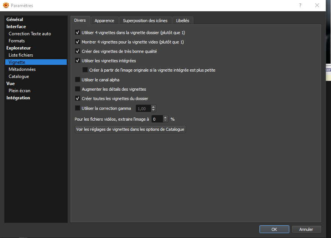This screenshot has width=331, height=238.
Task: Toggle 'Créer des vignettes de très bonne qualité'
Action: (x=78, y=51)
